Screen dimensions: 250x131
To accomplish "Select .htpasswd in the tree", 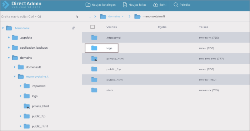I will (39, 86).
